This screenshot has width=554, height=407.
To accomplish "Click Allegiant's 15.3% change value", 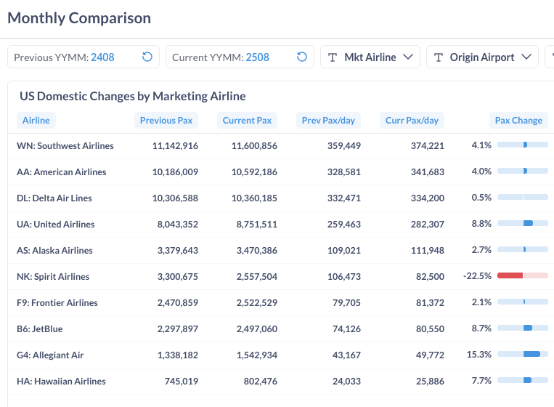I will pos(479,355).
